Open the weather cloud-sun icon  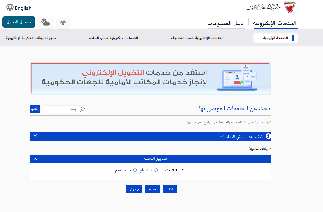[x=46, y=22]
